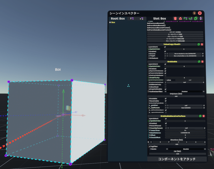
Task: Click the グローバルバウンドで設定 button
Action: [x=175, y=37]
